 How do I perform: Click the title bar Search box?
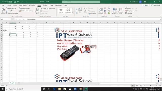[81, 2]
